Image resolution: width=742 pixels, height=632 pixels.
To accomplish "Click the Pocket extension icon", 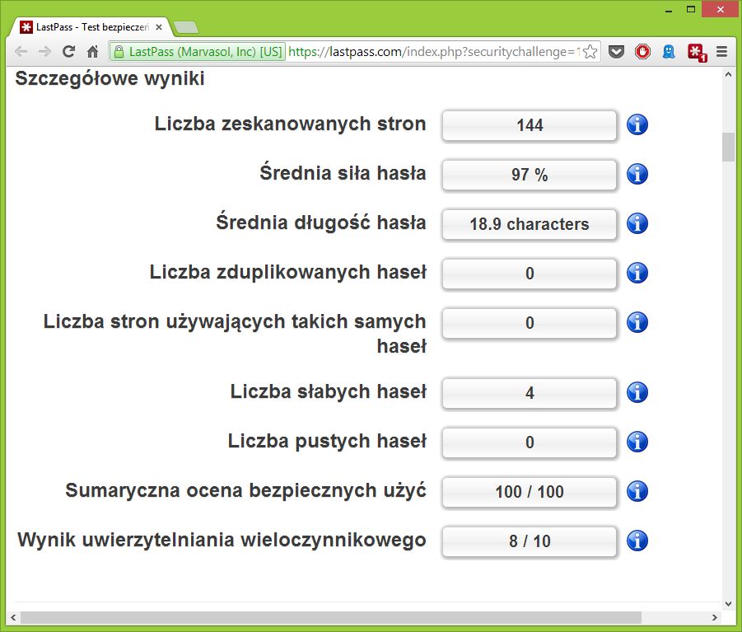I will click(x=616, y=52).
